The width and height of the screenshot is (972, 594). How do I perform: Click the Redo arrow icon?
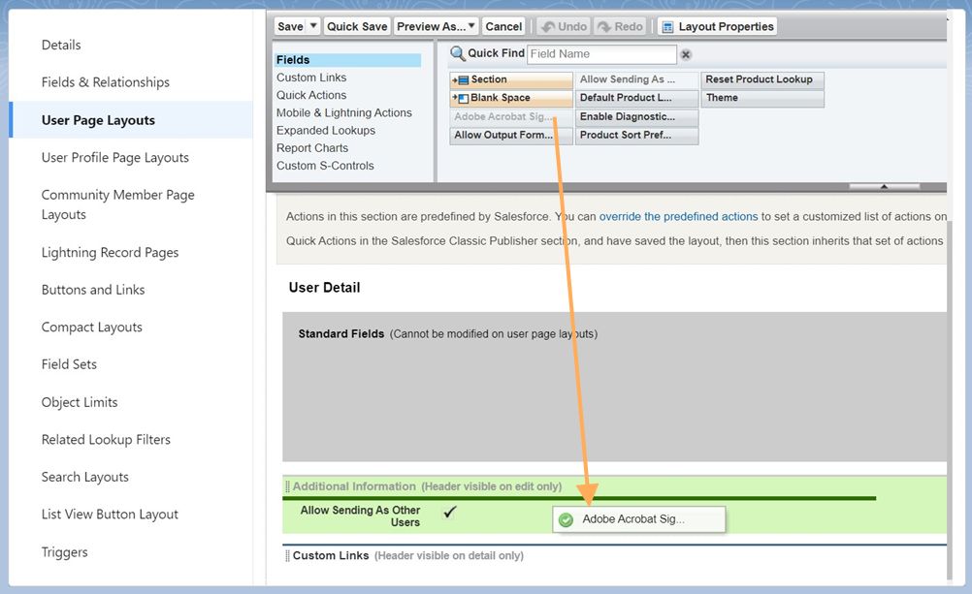coord(604,27)
